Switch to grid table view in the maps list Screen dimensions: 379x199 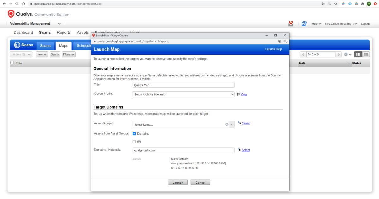tap(366, 55)
